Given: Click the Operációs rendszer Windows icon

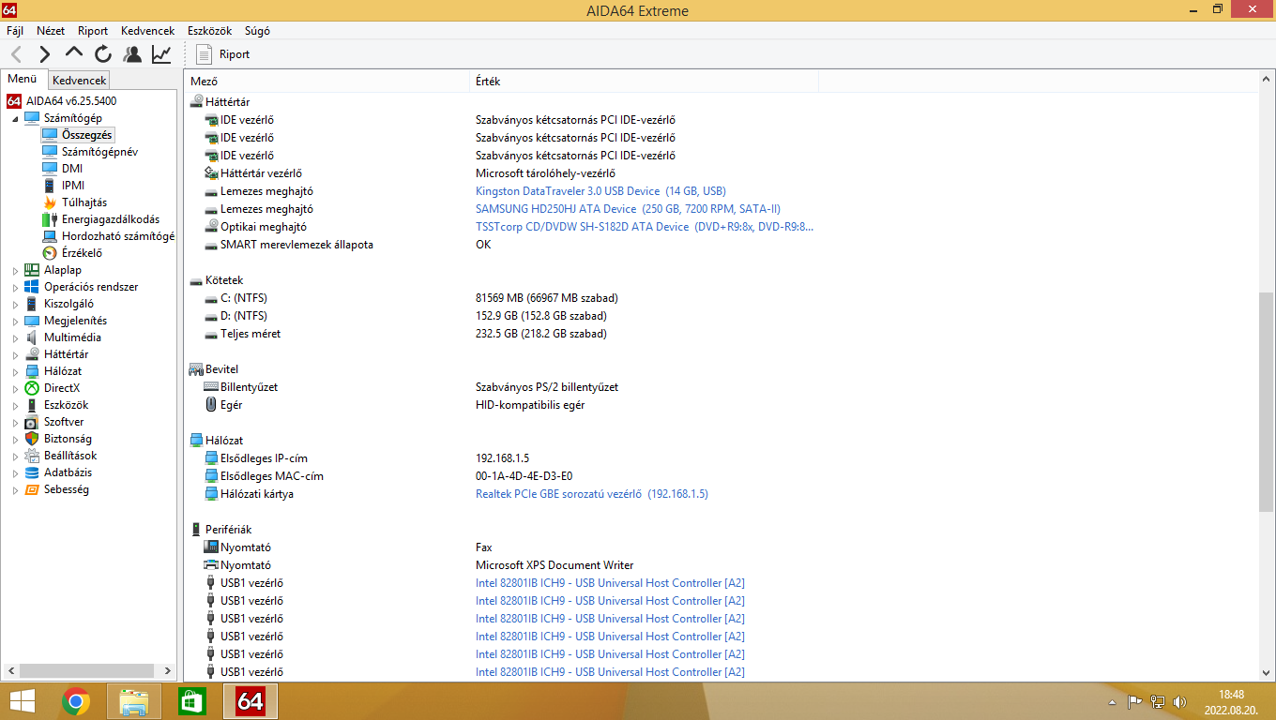Looking at the screenshot, I should (x=32, y=287).
